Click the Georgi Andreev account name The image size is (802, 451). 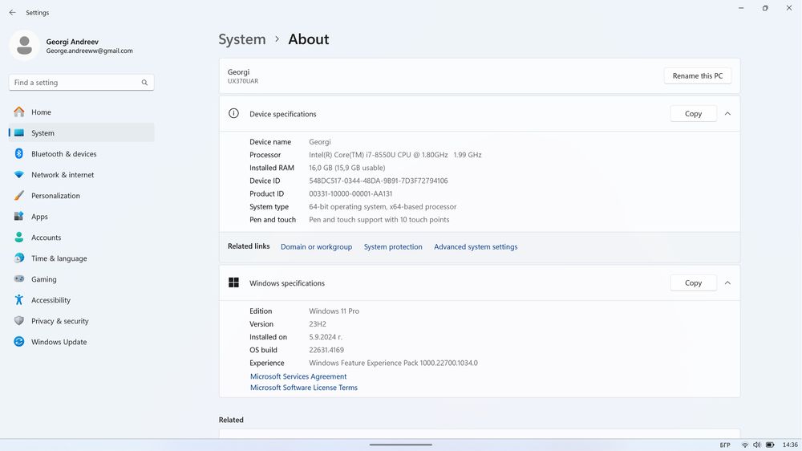tap(72, 42)
